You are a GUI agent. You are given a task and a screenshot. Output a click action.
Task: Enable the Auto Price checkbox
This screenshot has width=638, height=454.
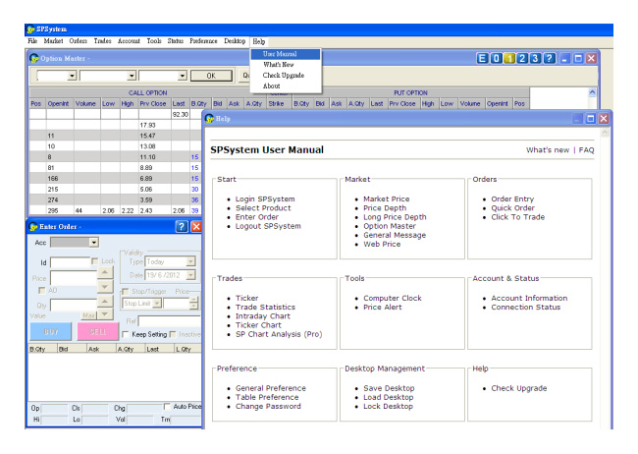167,406
